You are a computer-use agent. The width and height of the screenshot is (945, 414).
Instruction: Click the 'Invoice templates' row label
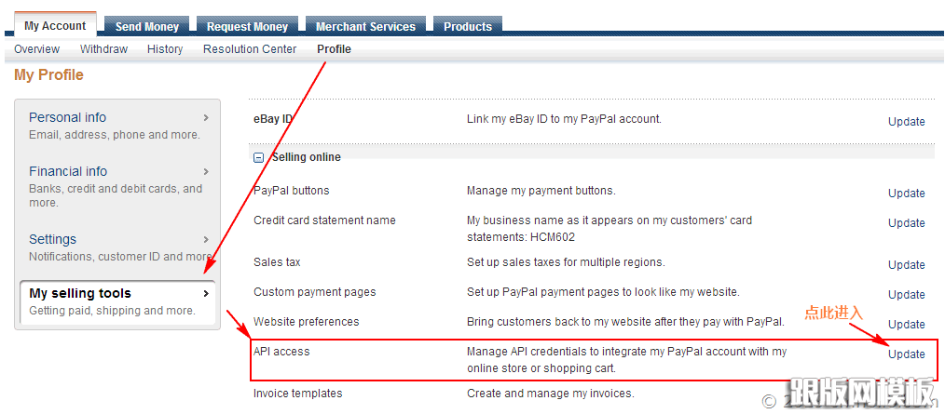[x=297, y=394]
